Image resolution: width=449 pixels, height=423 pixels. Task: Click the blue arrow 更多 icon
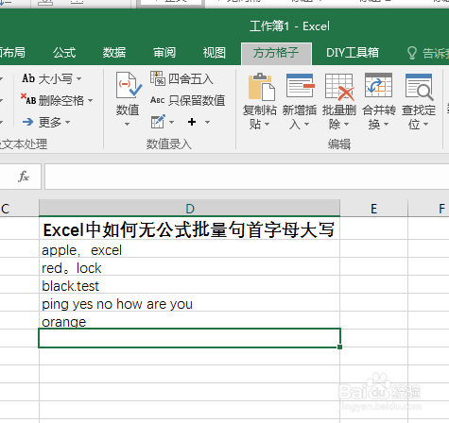(x=28, y=122)
